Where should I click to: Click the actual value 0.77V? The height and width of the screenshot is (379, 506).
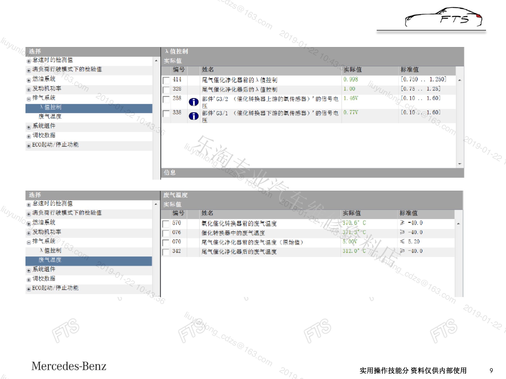tap(351, 113)
